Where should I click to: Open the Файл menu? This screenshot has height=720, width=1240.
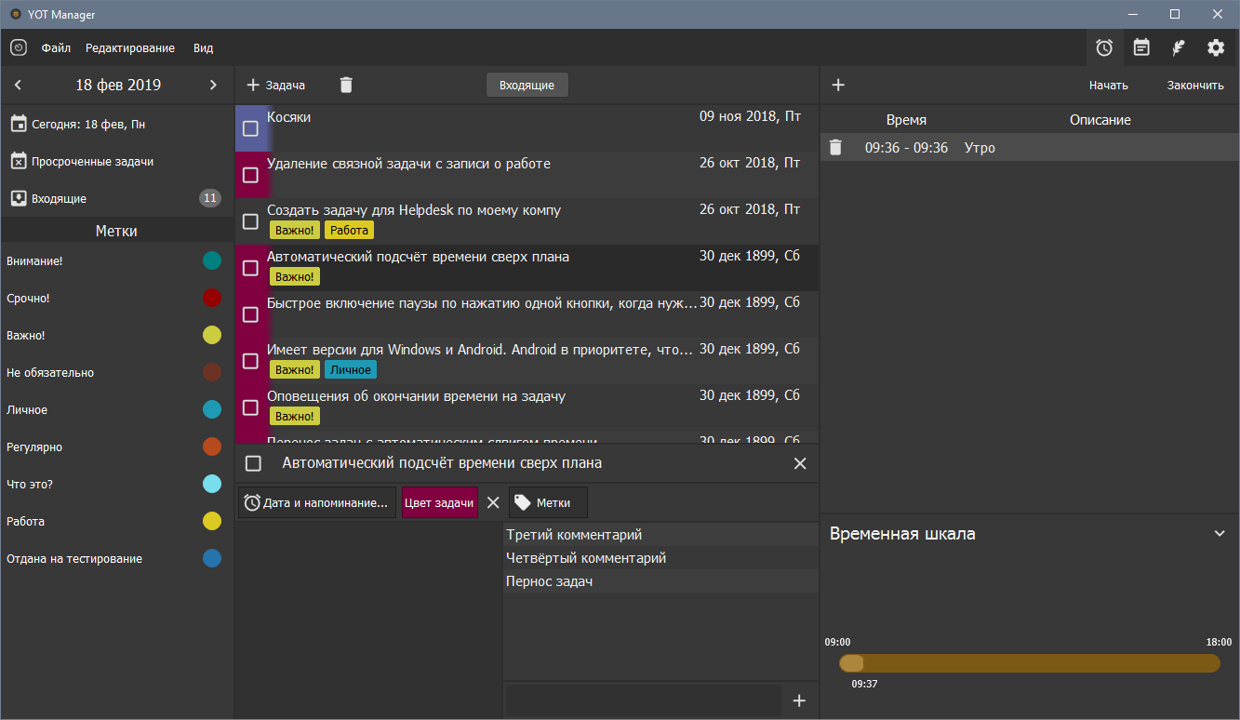(57, 47)
